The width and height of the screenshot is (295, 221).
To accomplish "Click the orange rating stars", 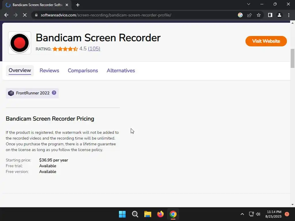I will (65, 49).
